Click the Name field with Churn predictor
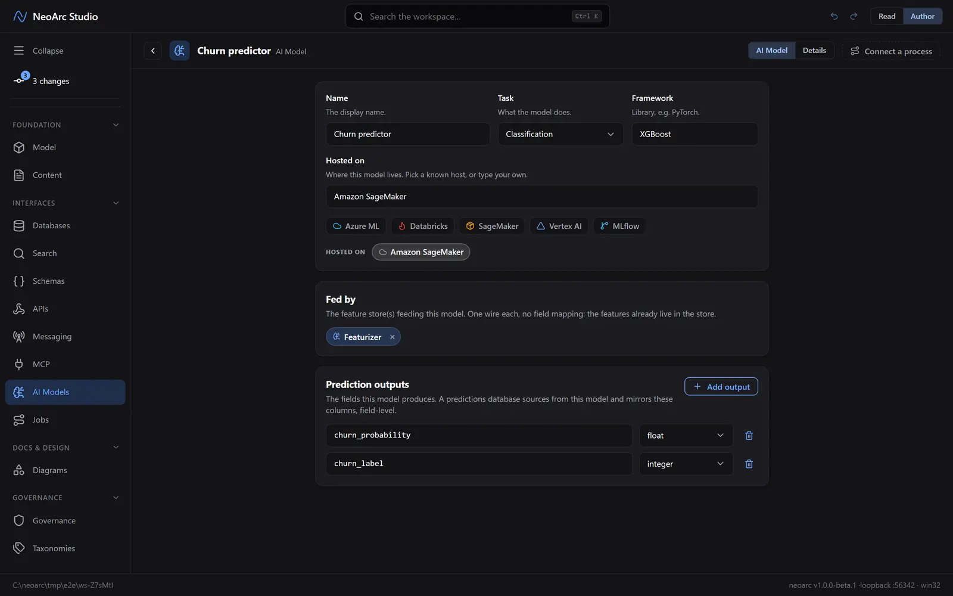 408,134
